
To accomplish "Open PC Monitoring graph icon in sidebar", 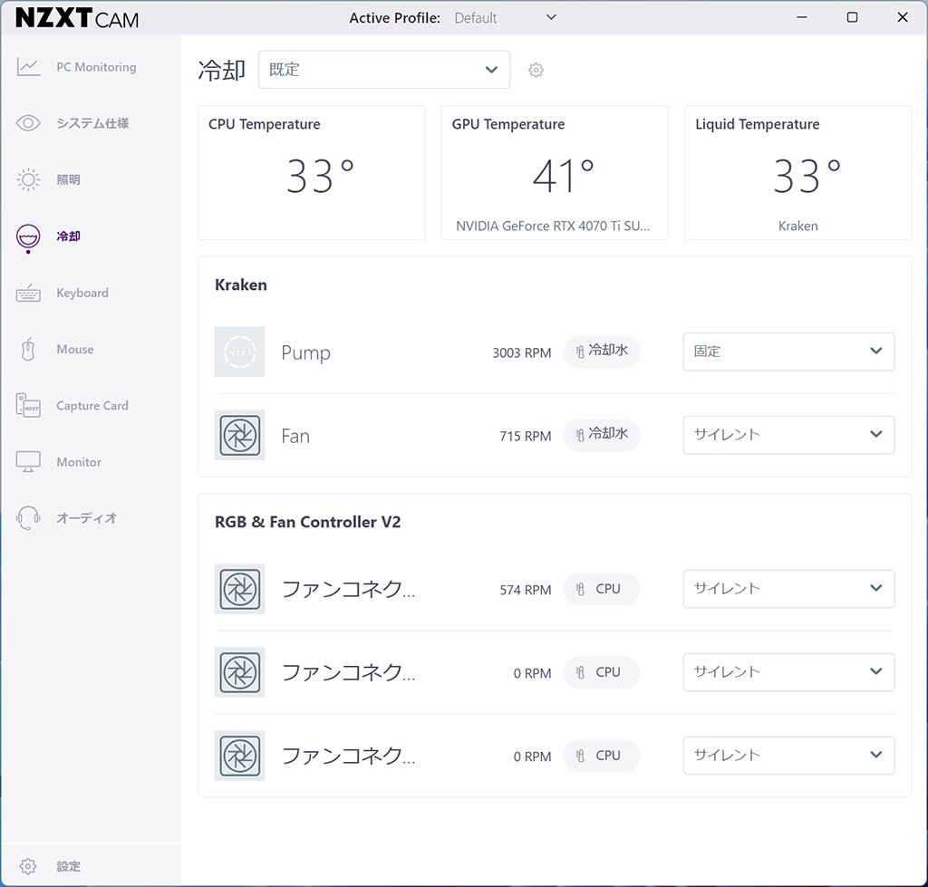I will coord(29,67).
